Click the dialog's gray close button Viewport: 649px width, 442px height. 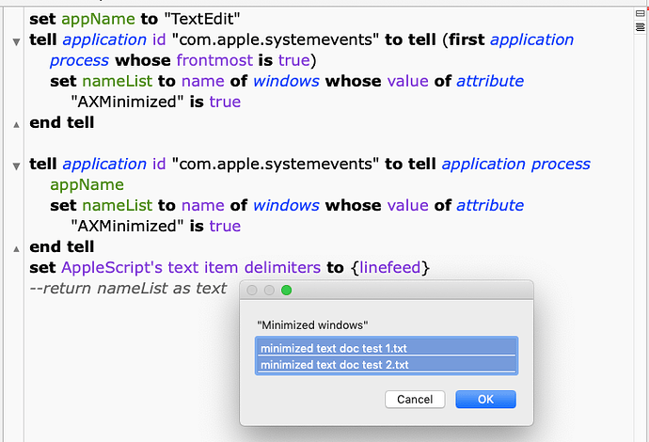[252, 291]
